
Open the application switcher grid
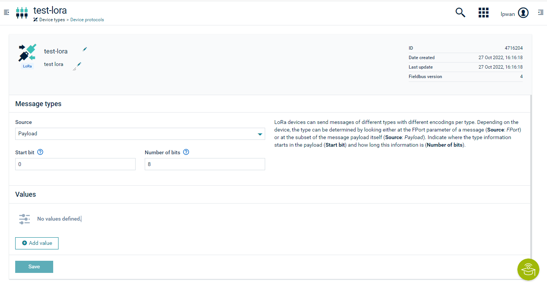click(x=483, y=13)
